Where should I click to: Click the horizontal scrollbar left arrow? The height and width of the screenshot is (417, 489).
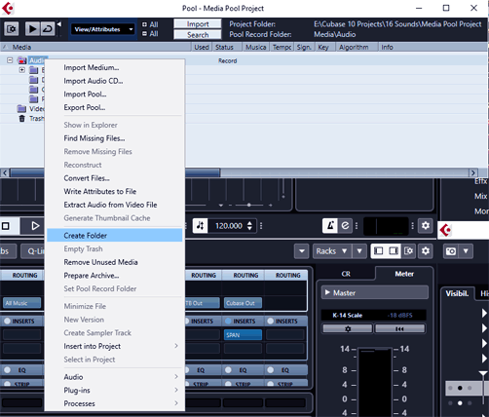click(x=5, y=172)
